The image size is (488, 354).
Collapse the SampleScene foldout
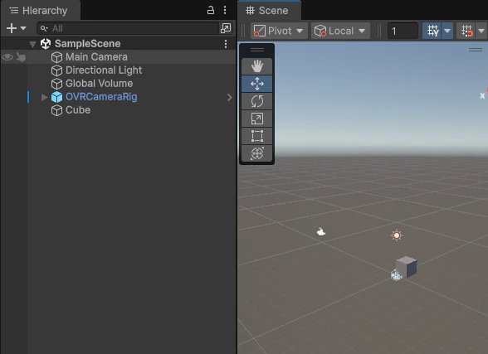click(32, 44)
